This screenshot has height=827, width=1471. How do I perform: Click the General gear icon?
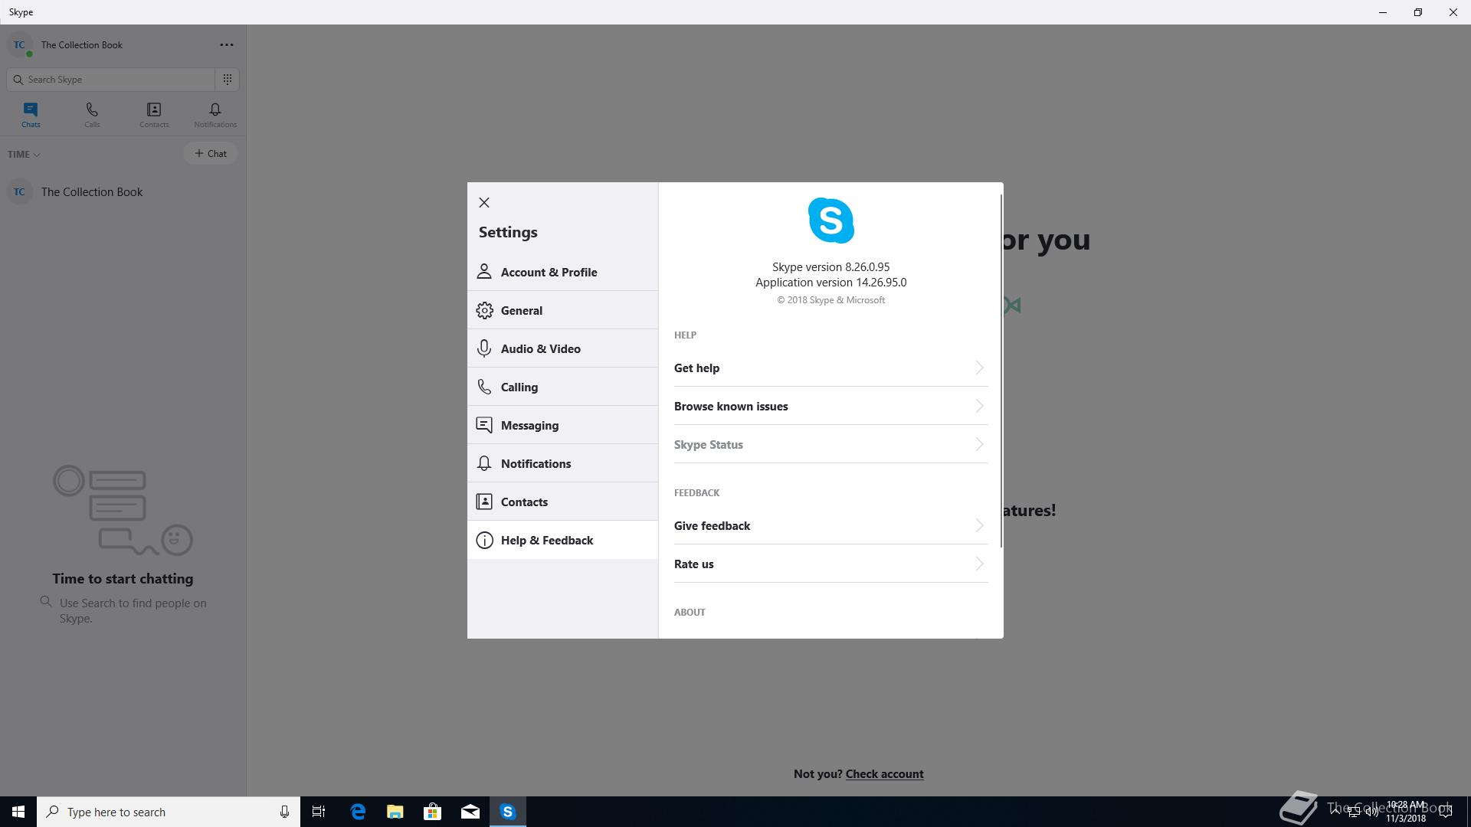(484, 310)
